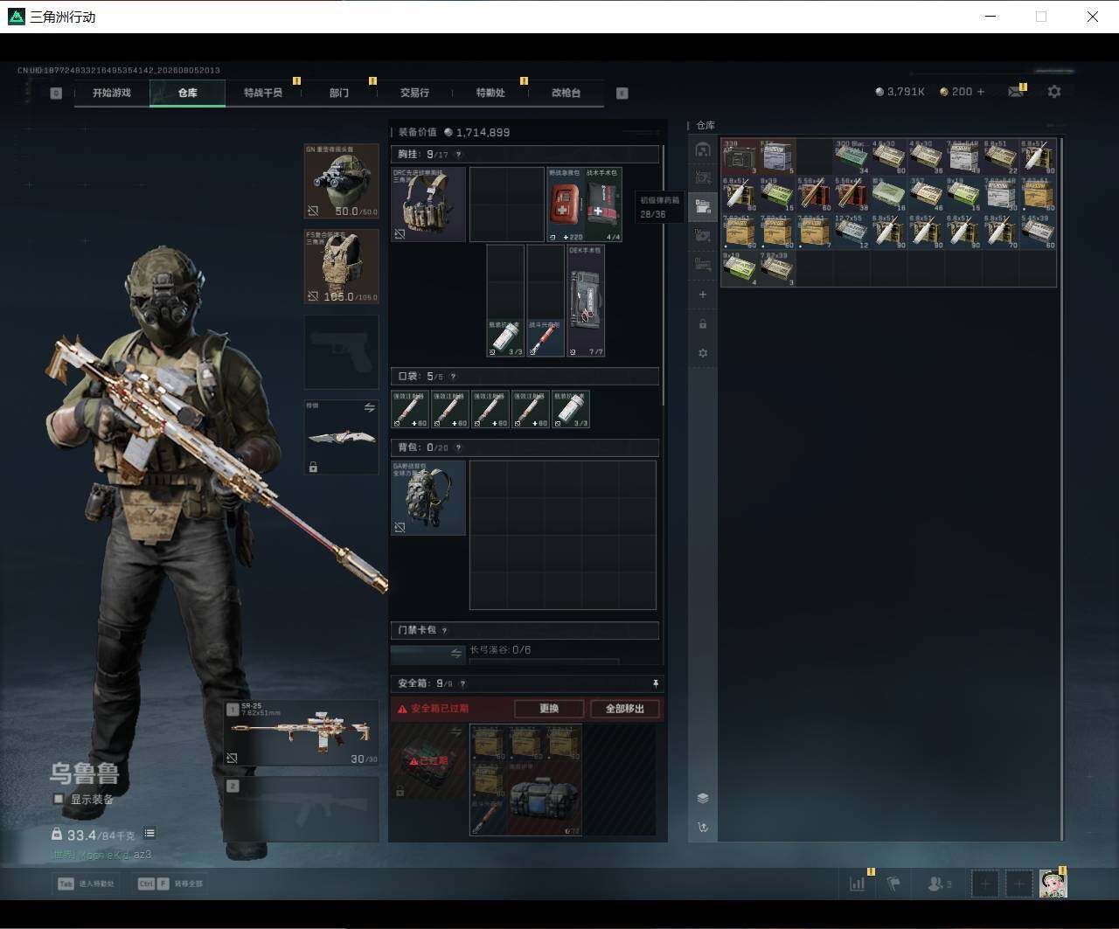Select the 战术手术包 surgical kit
1119x929 pixels.
click(x=603, y=205)
